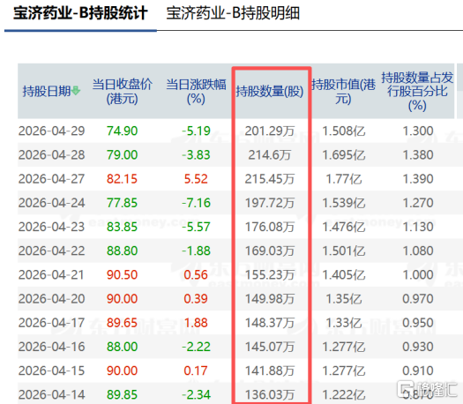Click holding quantity 145.07万
Screen dimensions: 463x404
pos(270,347)
